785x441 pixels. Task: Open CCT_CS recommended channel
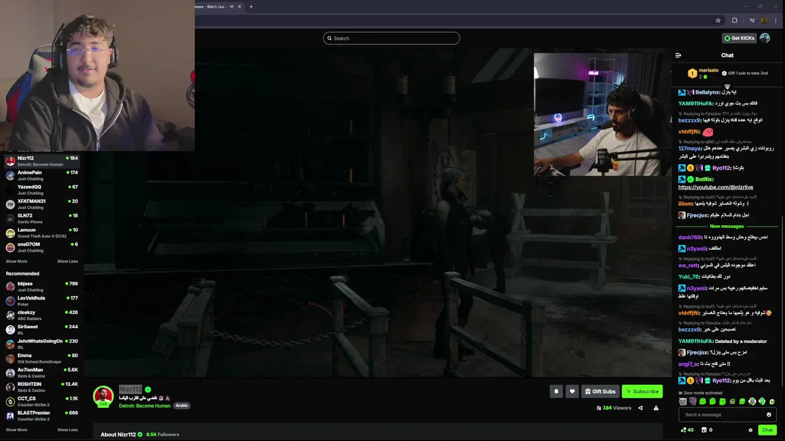(x=42, y=401)
